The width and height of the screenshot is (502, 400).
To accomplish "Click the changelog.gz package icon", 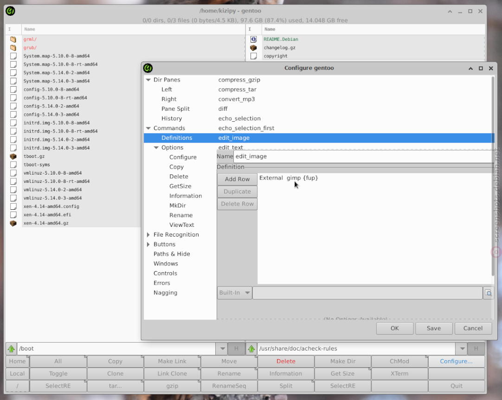I will click(254, 48).
